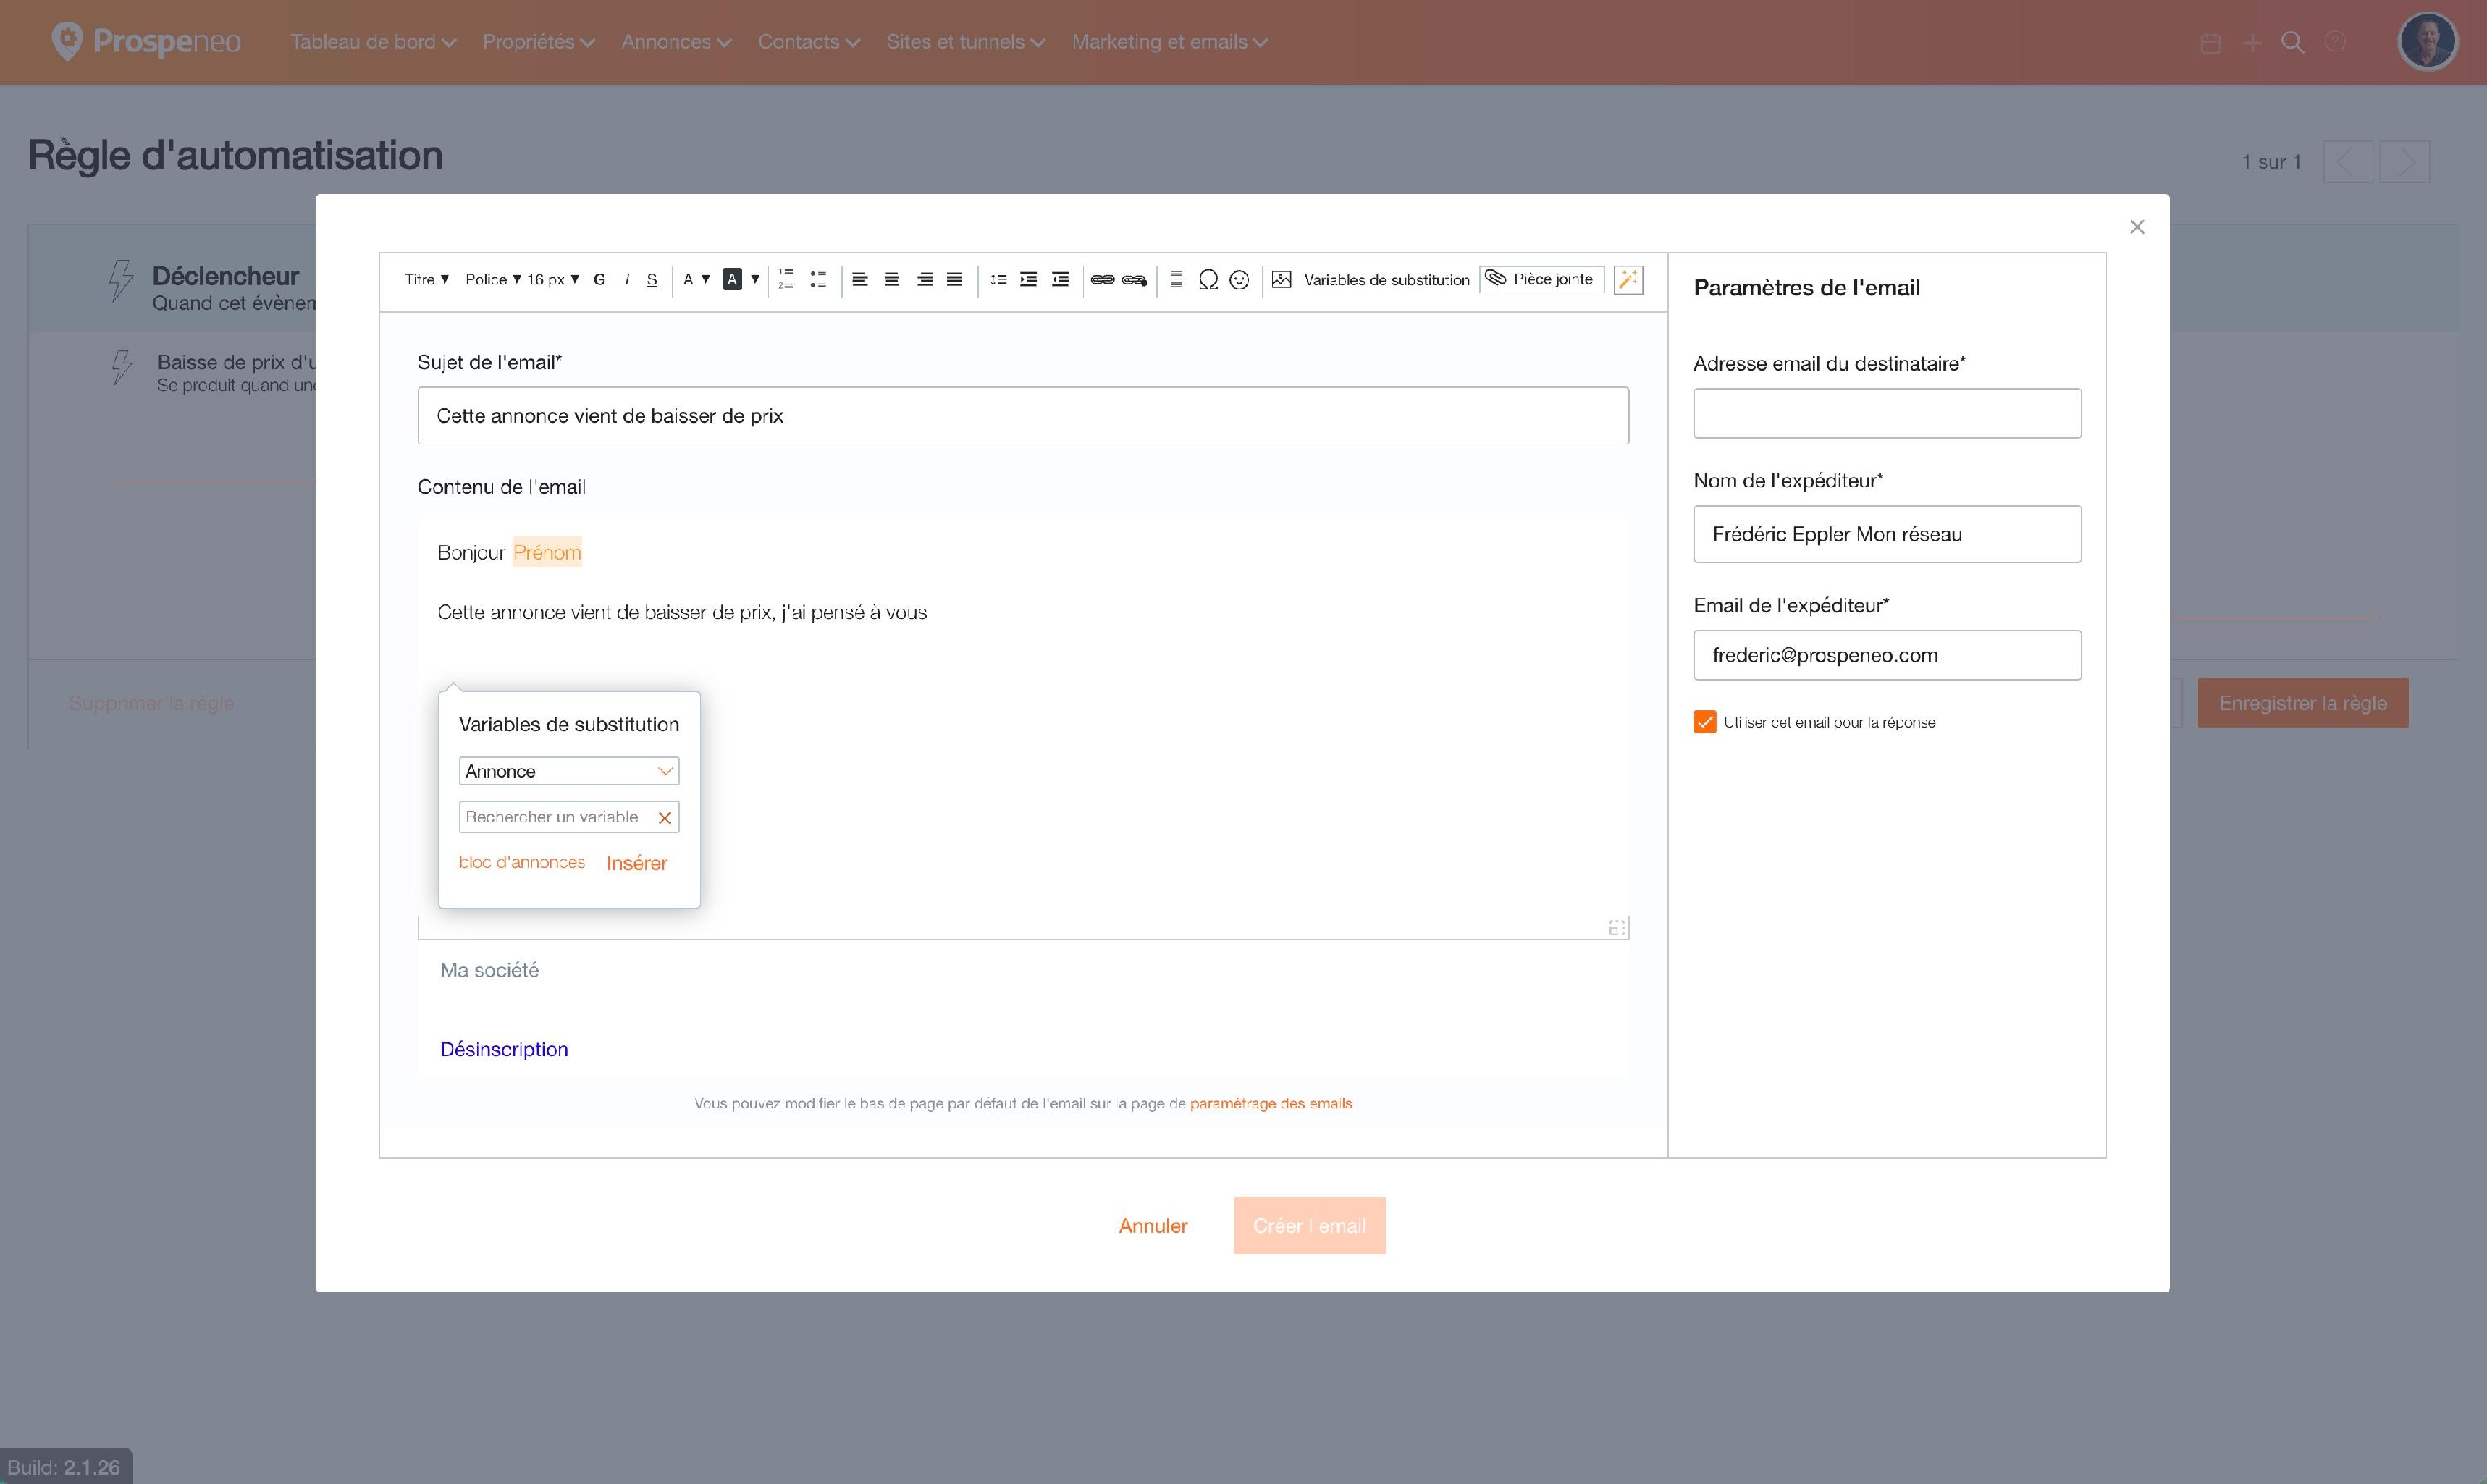Click the magic wand icon in the toolbar
2487x1484 pixels.
[1628, 279]
